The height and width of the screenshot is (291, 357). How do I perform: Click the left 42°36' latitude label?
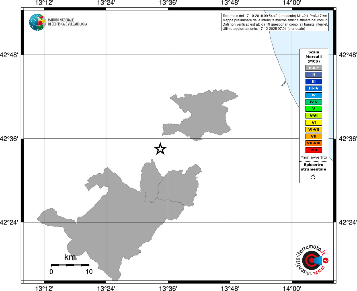click(x=9, y=139)
